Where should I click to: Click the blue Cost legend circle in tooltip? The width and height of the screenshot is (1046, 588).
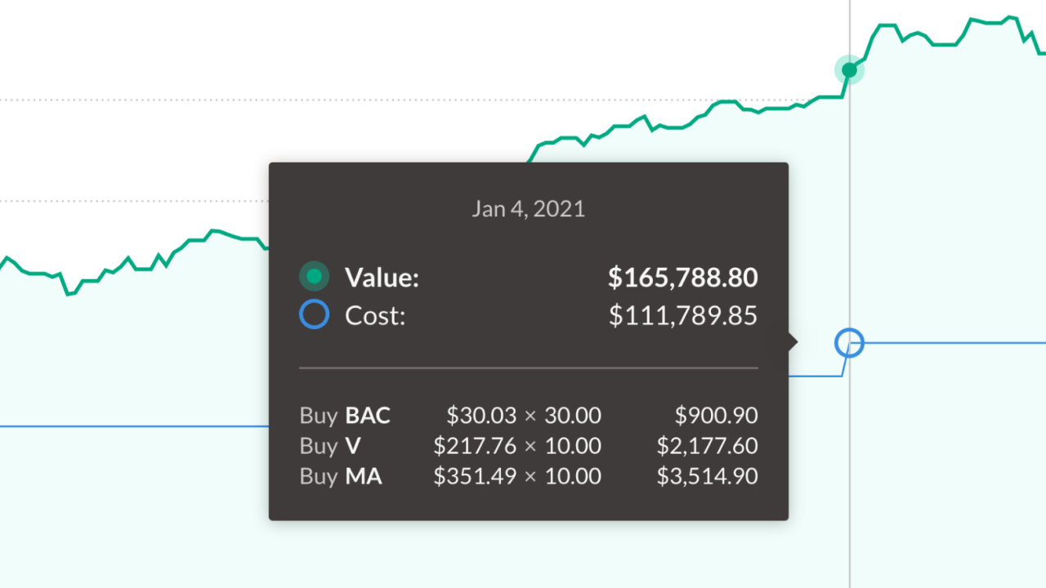click(x=315, y=314)
